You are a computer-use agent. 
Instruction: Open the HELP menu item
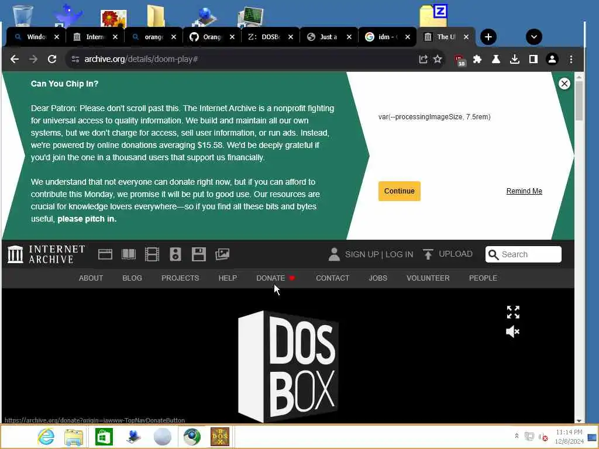click(228, 278)
